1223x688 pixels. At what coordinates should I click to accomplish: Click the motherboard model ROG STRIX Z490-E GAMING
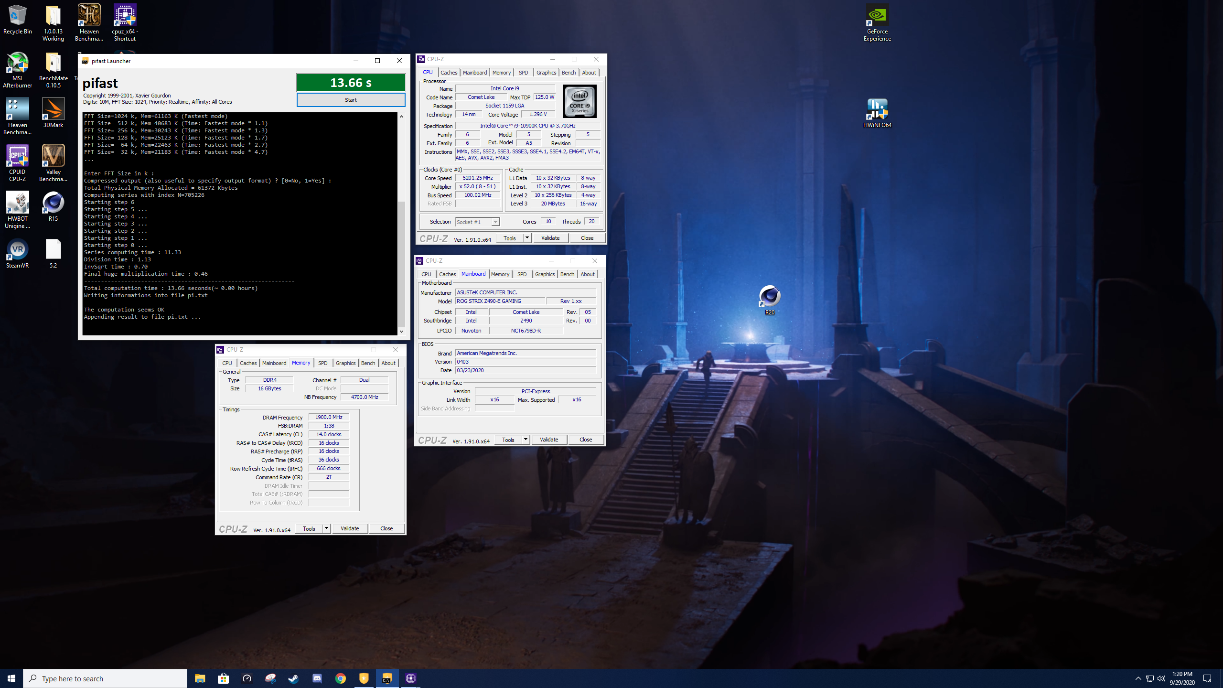(x=500, y=301)
